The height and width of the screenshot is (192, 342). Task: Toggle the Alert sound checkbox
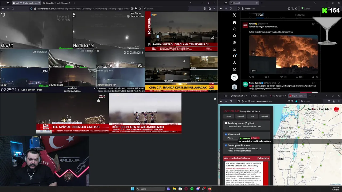[226, 134]
